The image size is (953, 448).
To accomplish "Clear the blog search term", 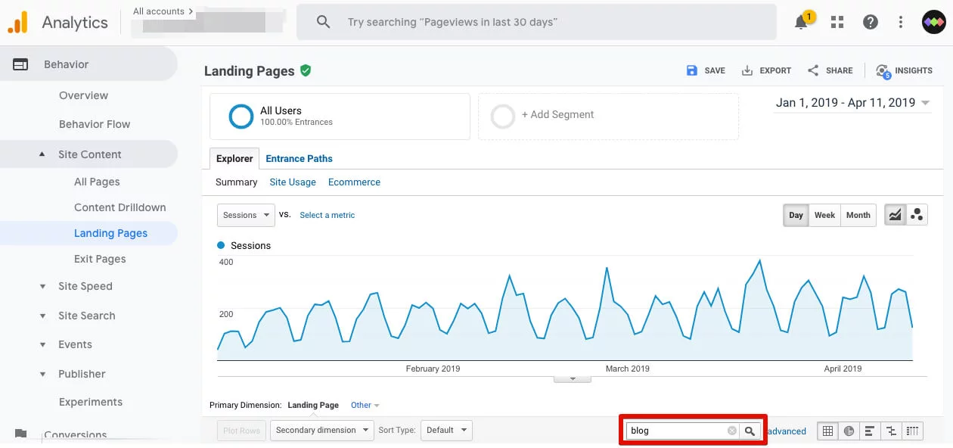I will point(731,430).
